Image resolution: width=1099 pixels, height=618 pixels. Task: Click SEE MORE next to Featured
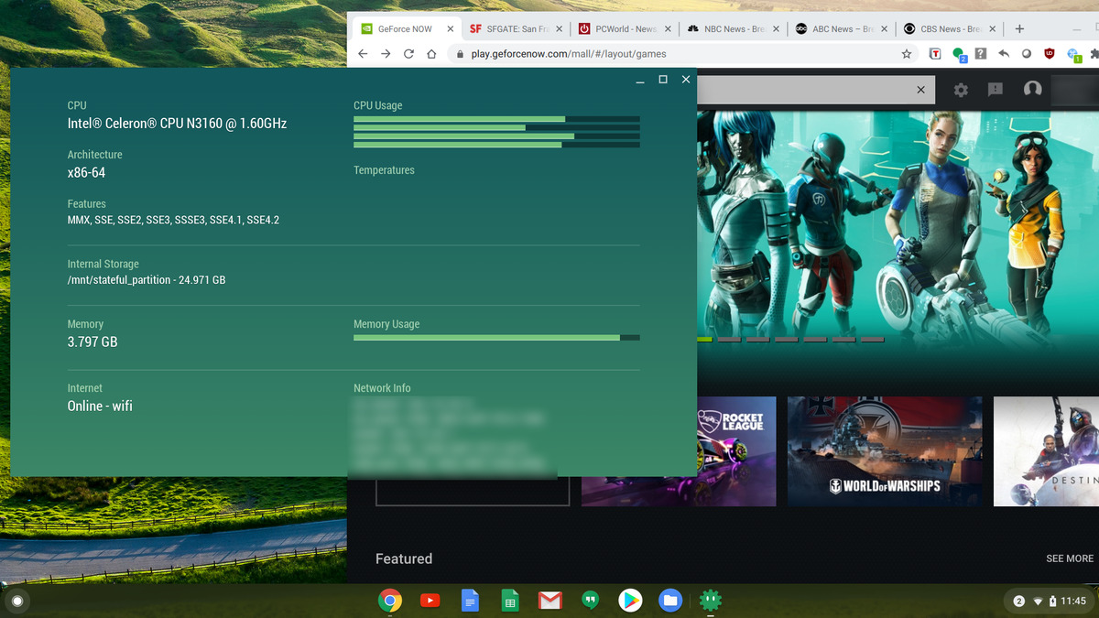pyautogui.click(x=1070, y=558)
